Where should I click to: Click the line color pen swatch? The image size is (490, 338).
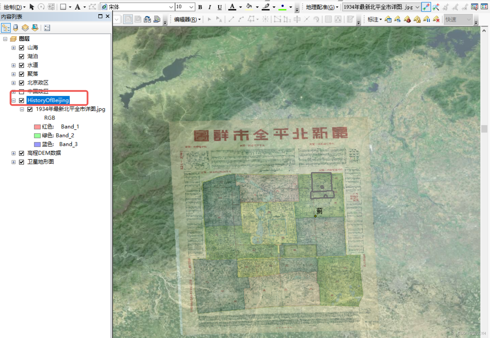click(266, 7)
